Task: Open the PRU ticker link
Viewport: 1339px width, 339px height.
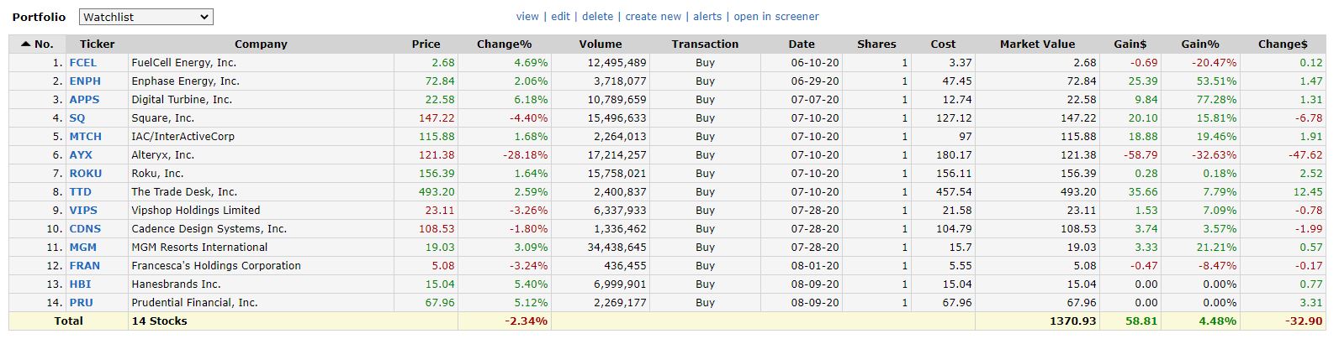Action: (x=81, y=303)
